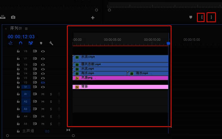Enable voice-over record on track A2
The width and height of the screenshot is (222, 139).
tap(59, 101)
